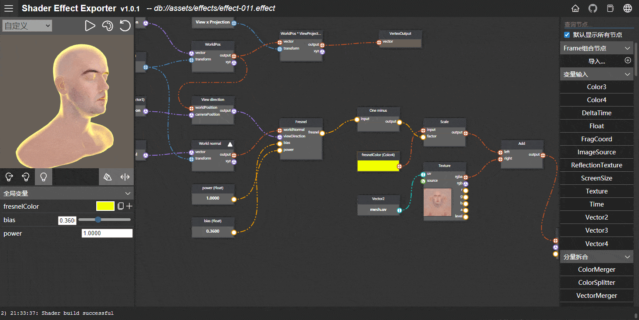Open the documentation notebook icon
Viewport: 639px width, 320px height.
point(610,8)
